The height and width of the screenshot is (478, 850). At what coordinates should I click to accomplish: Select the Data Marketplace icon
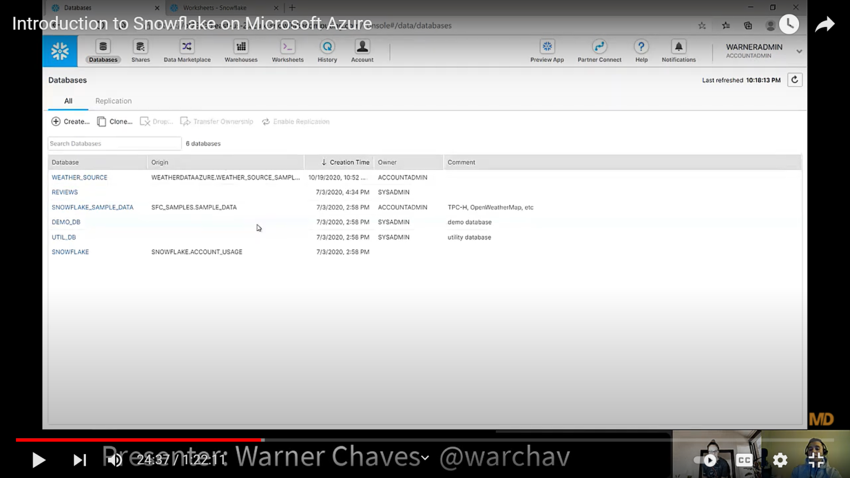tap(186, 50)
